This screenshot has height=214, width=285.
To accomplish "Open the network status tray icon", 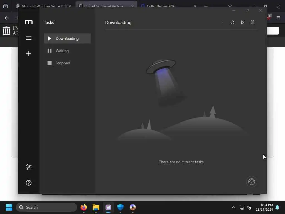I will click(x=242, y=207).
